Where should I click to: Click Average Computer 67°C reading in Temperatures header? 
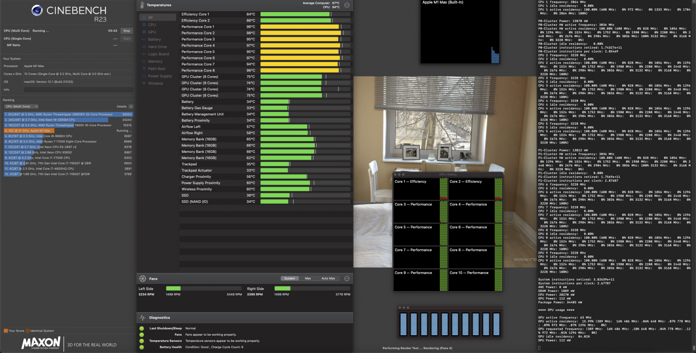point(321,3)
